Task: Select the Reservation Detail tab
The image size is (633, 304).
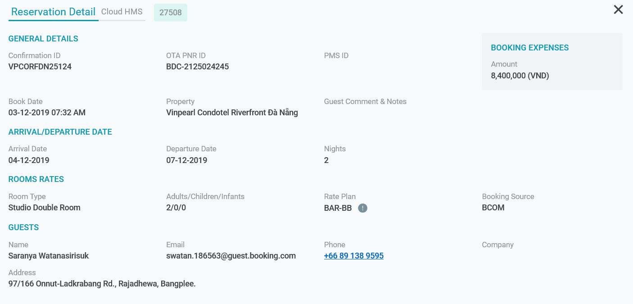Action: click(53, 12)
